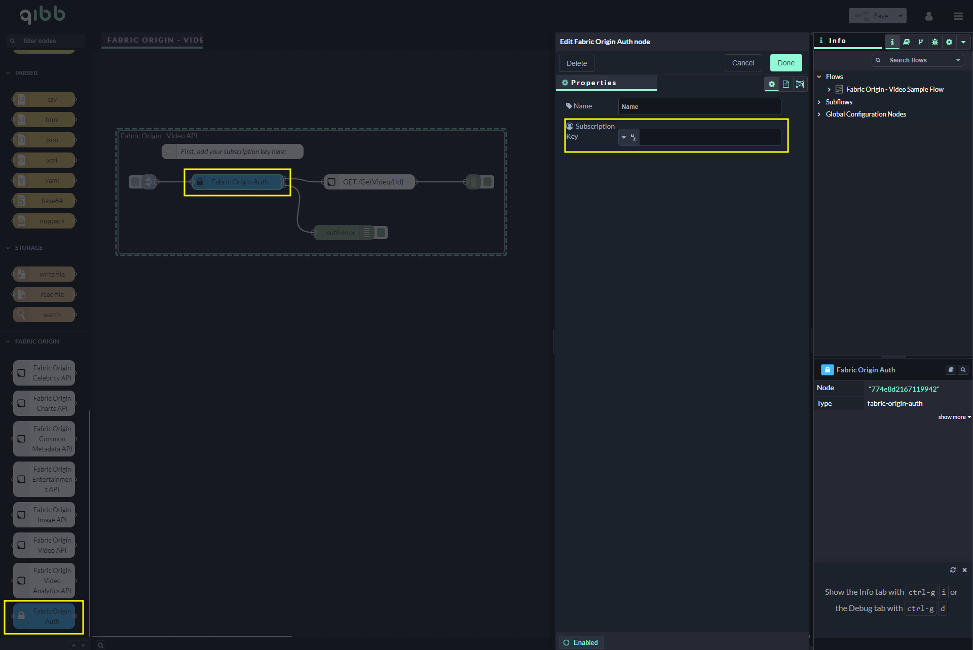Click the json parser palette node

[x=44, y=140]
